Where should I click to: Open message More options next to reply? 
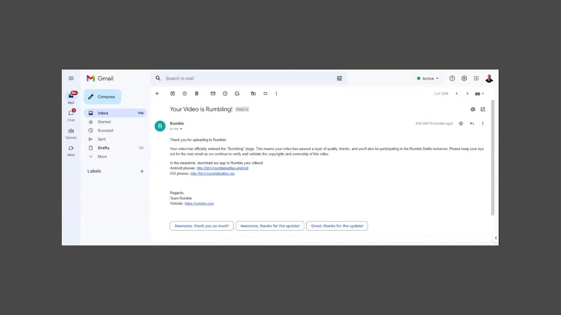coord(483,123)
